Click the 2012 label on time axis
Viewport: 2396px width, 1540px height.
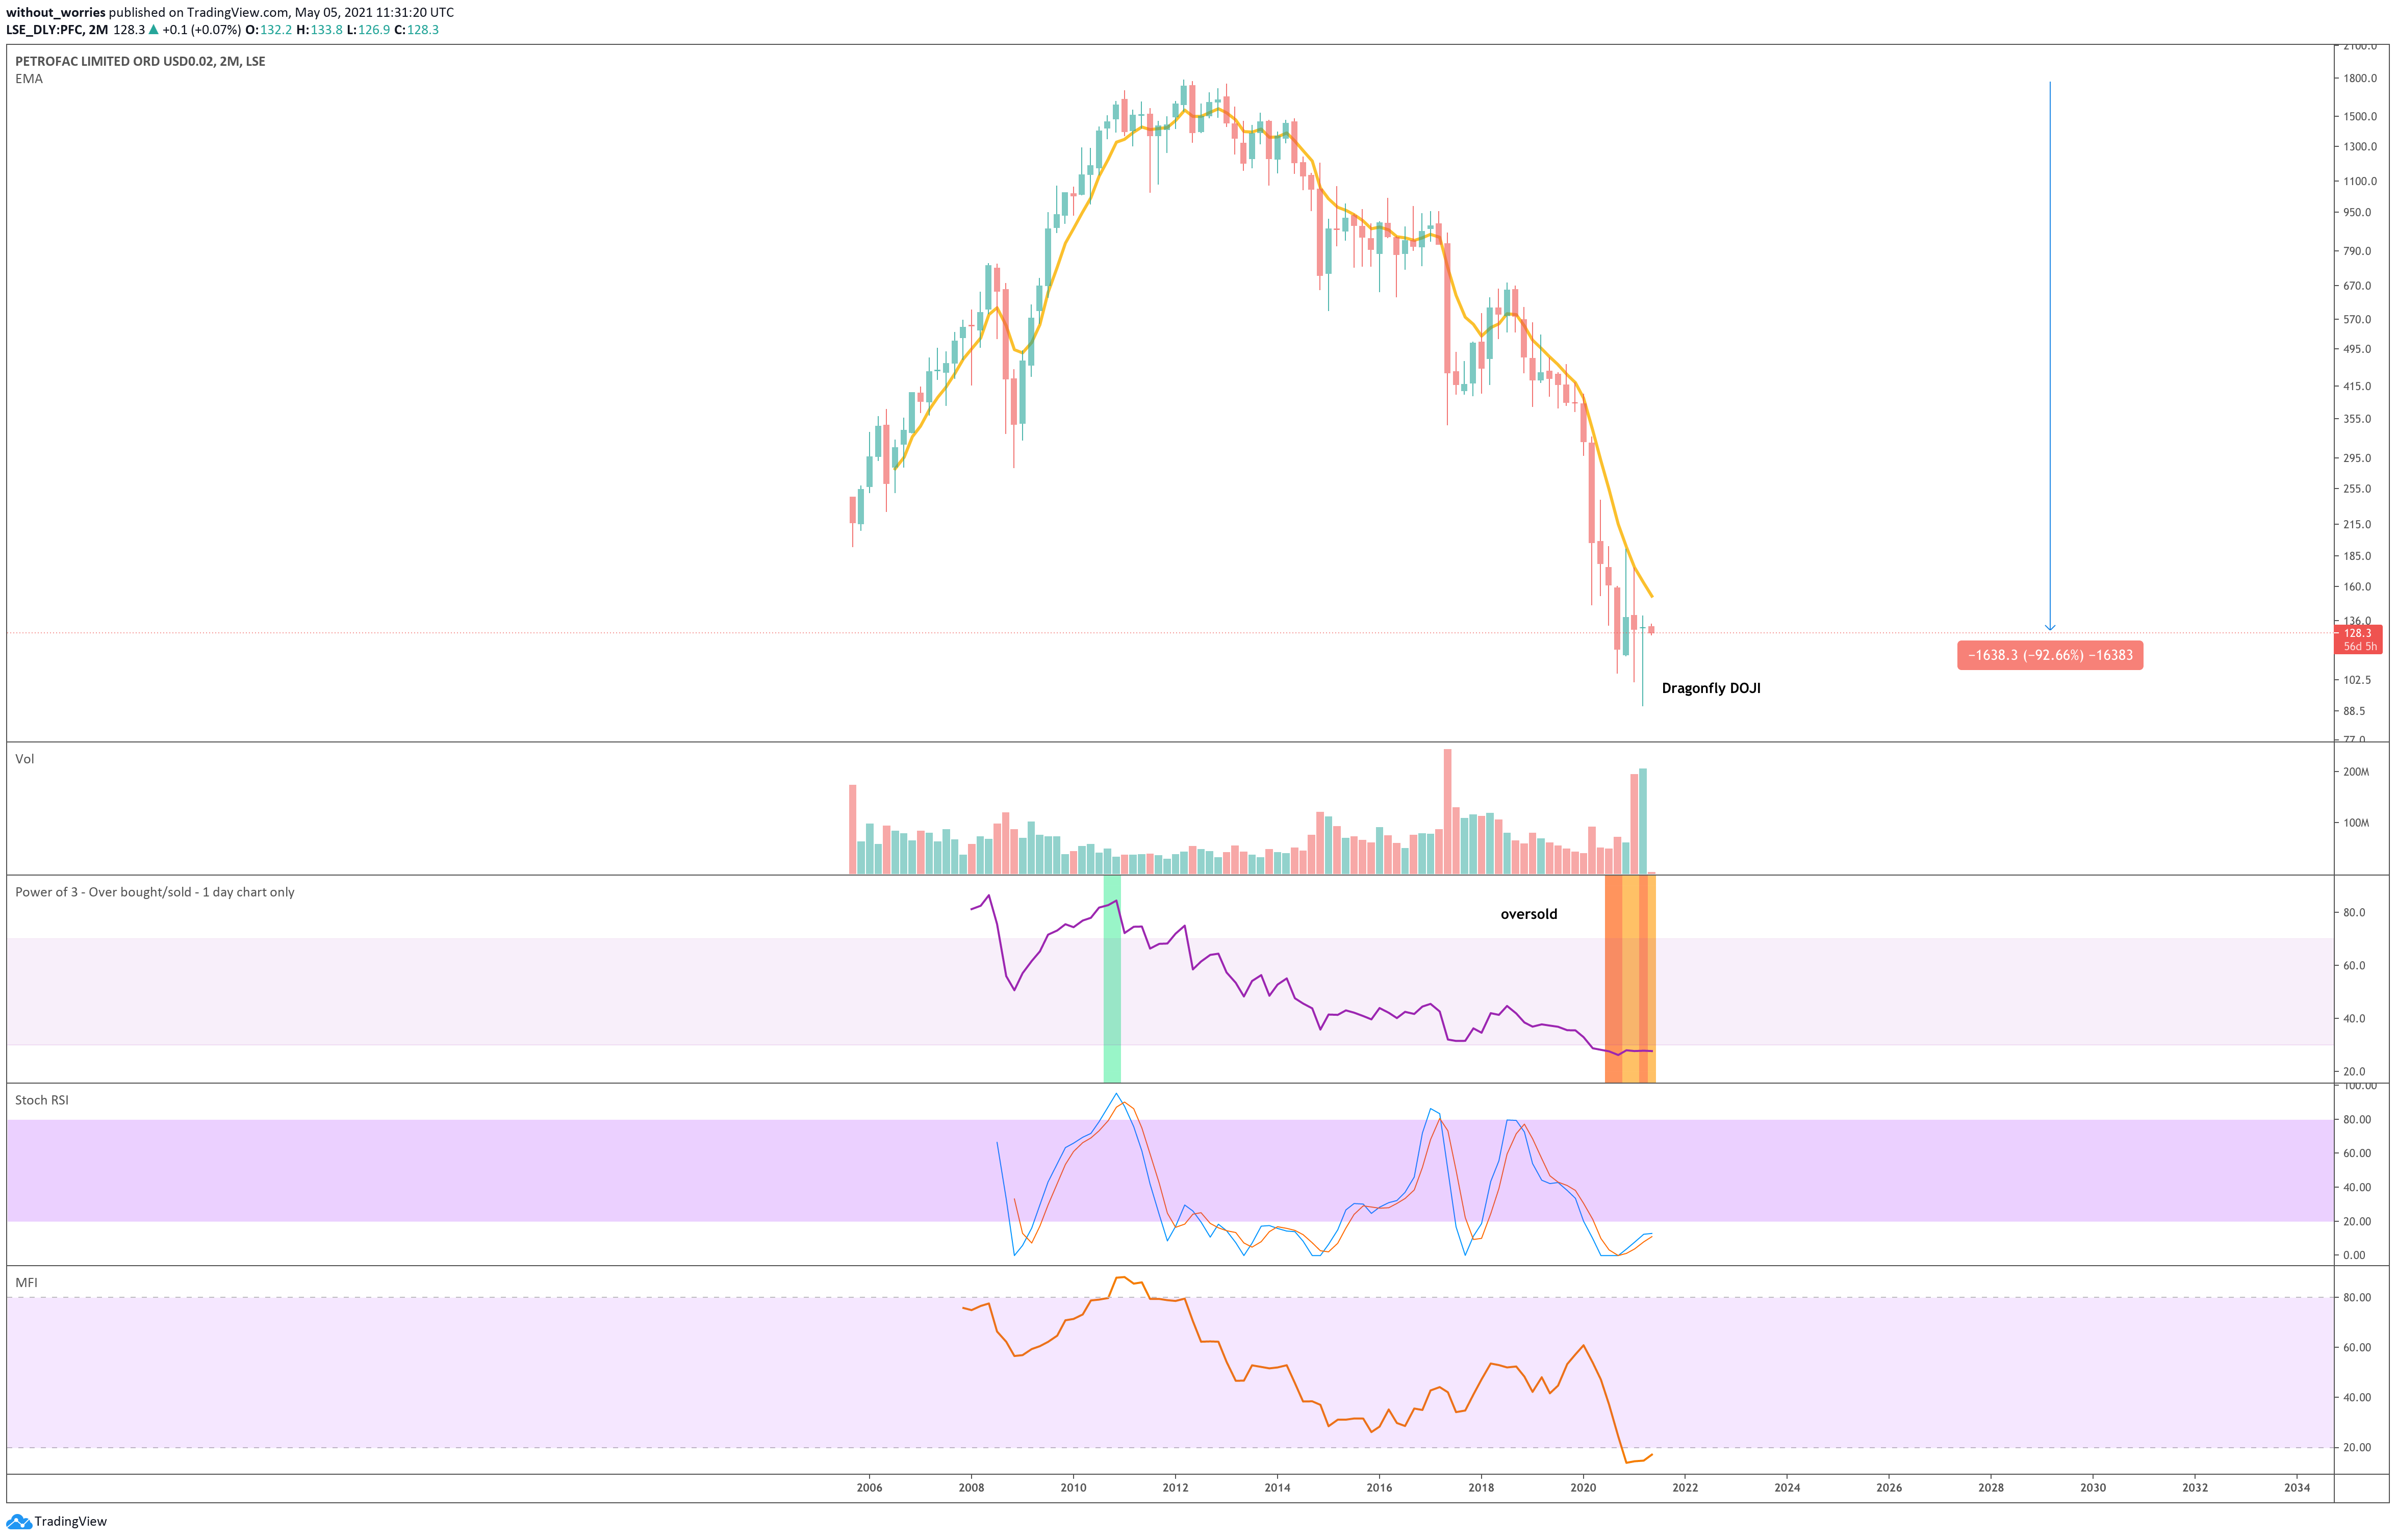click(x=1175, y=1487)
